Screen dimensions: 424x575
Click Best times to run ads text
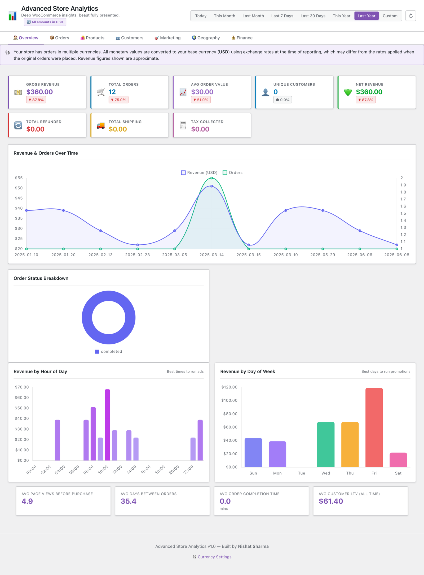tap(185, 371)
